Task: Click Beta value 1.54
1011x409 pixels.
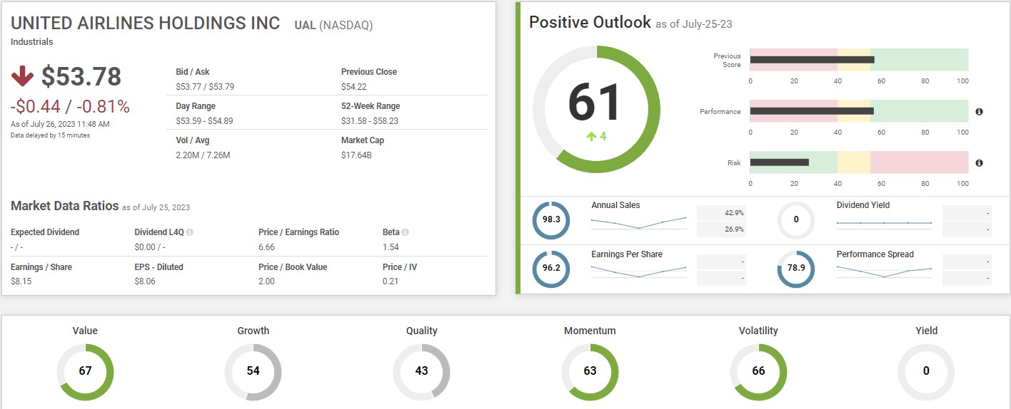Action: click(391, 247)
